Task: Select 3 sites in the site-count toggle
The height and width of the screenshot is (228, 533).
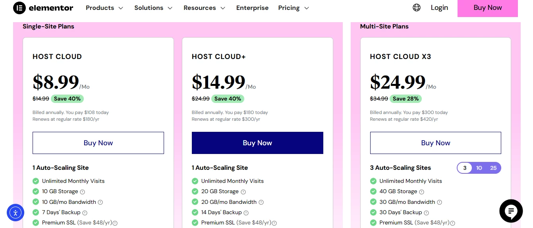Action: coord(465,168)
